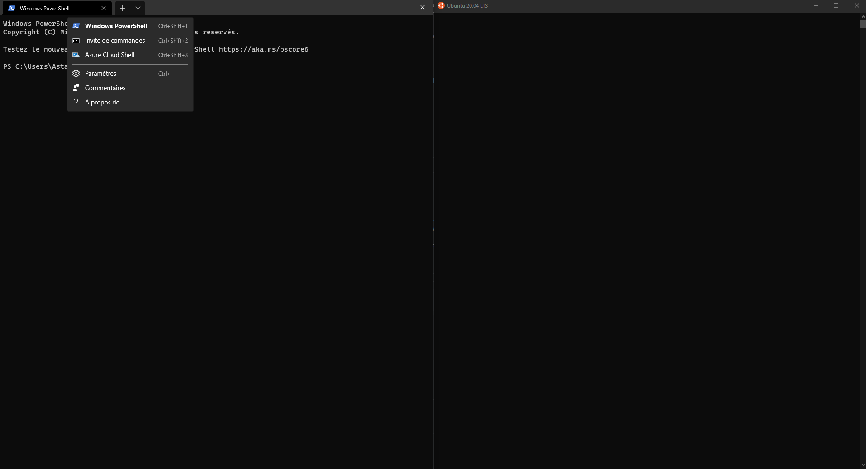Open Paramètres from the dropdown menu
The image size is (866, 469).
tap(100, 73)
